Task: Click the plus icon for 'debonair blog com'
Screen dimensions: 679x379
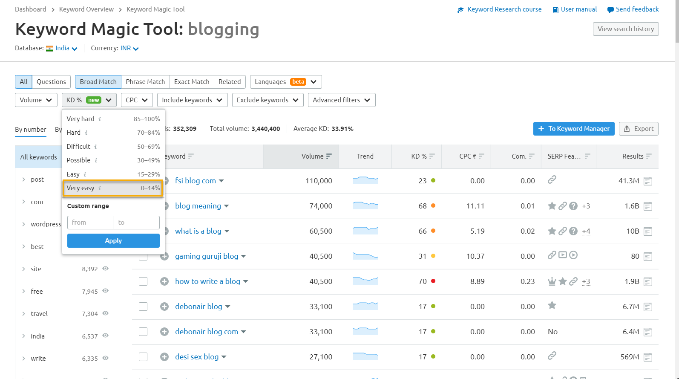Action: (x=164, y=332)
